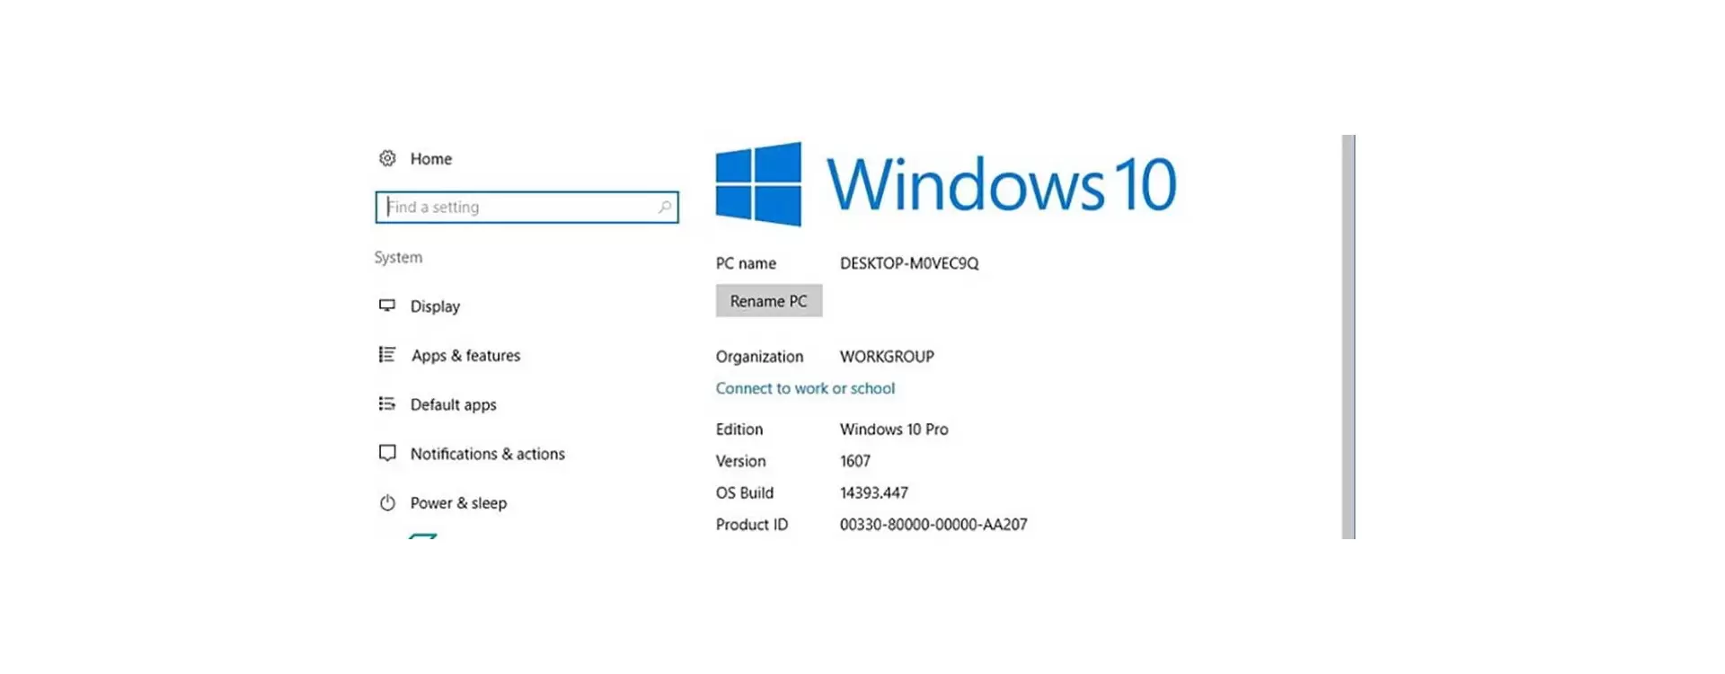Click the Home gear icon
The height and width of the screenshot is (674, 1725).
point(387,158)
